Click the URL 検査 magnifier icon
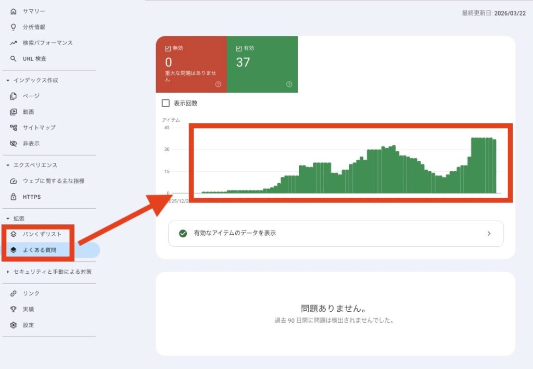Viewport: 533px width, 369px height. pos(14,59)
